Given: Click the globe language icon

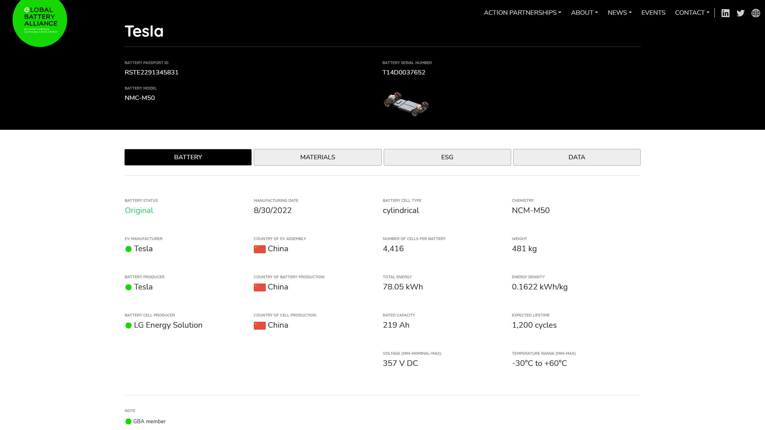Looking at the screenshot, I should 756,13.
